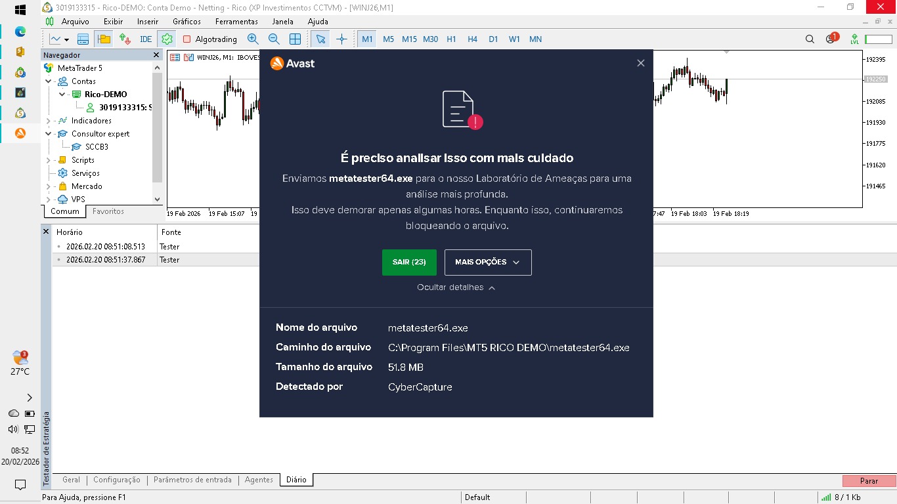Image resolution: width=897 pixels, height=504 pixels.
Task: Switch chart to M30 timeframe
Action: click(x=430, y=39)
